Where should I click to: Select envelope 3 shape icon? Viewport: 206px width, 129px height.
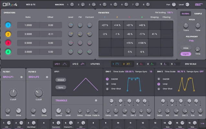point(142,64)
